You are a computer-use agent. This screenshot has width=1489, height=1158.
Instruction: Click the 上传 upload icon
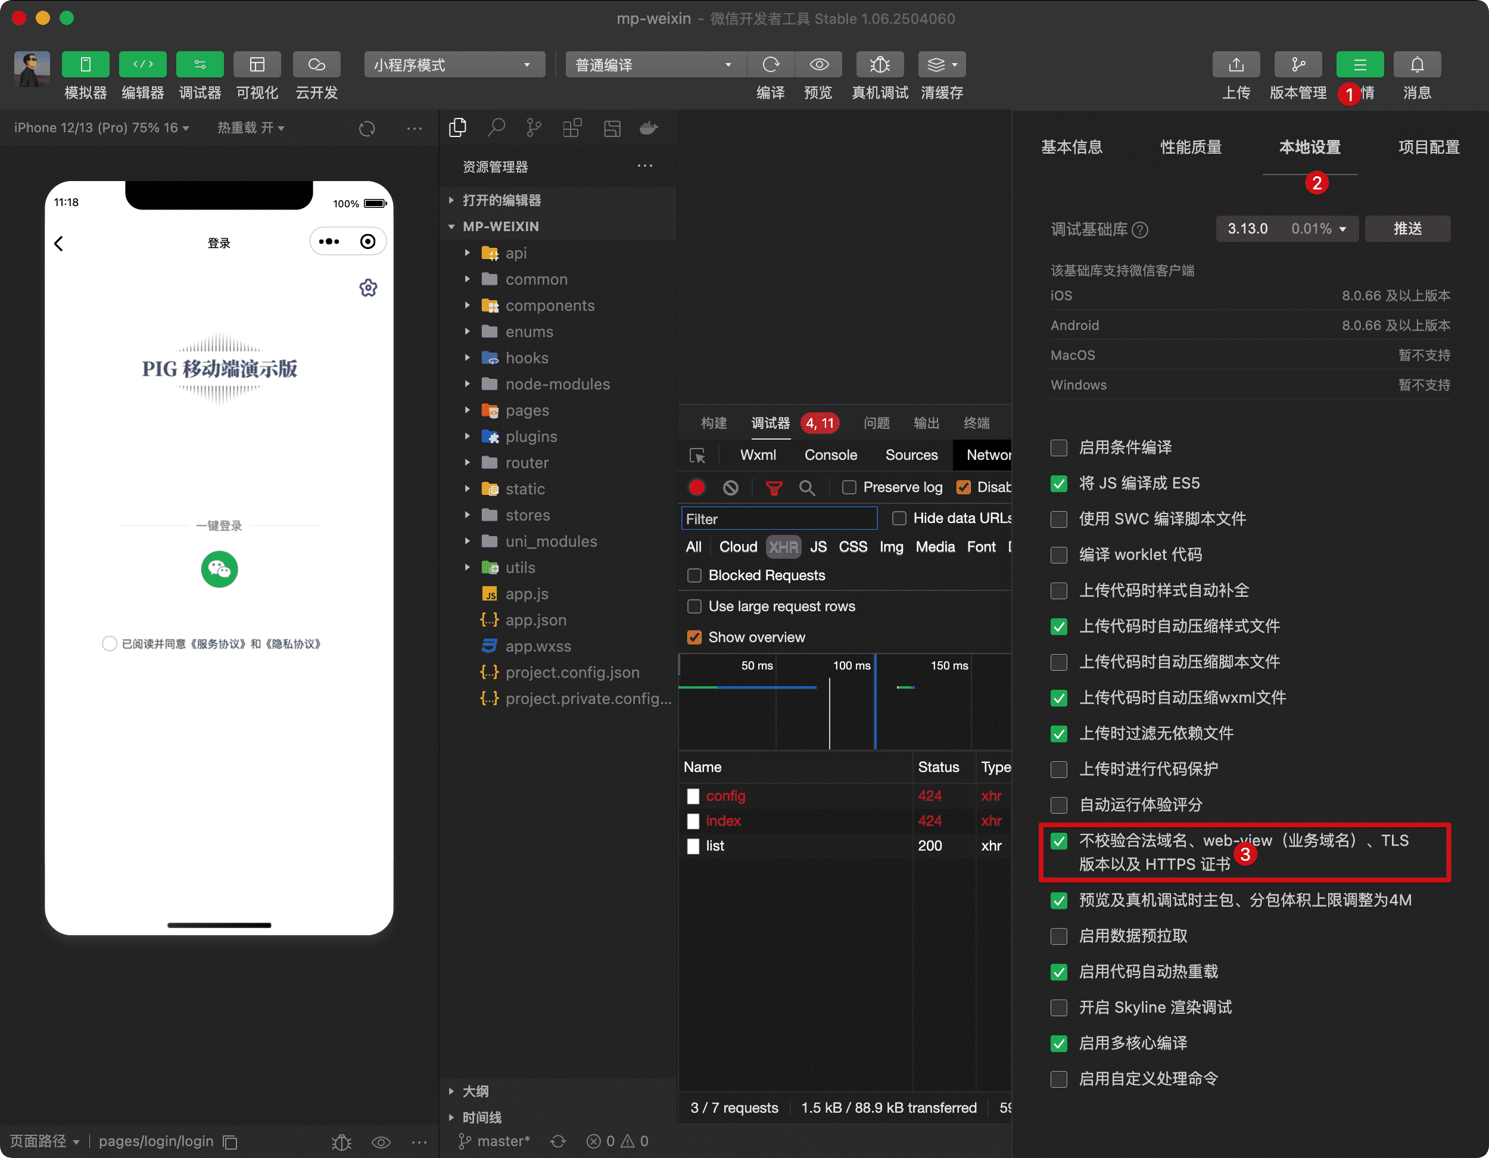(x=1236, y=64)
